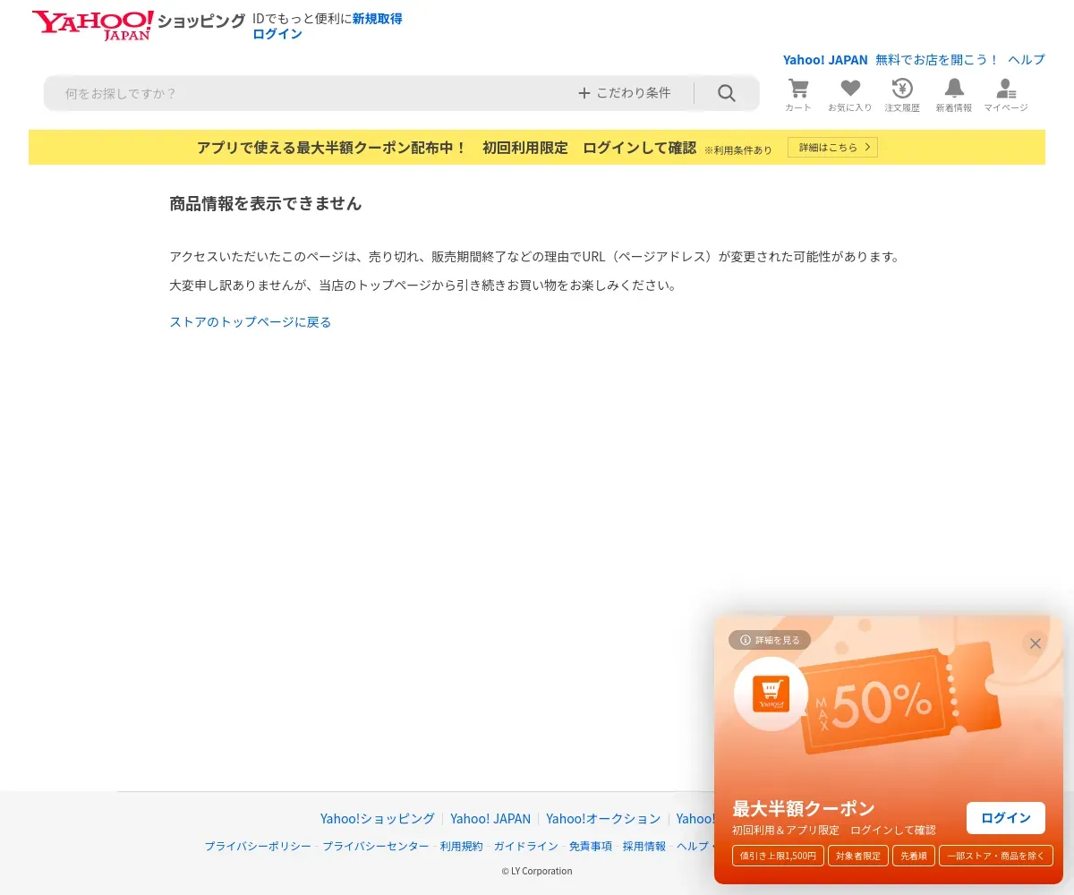Click the Yahoo shopping cart circle in popup
Viewport: 1074px width, 895px height.
tap(771, 694)
